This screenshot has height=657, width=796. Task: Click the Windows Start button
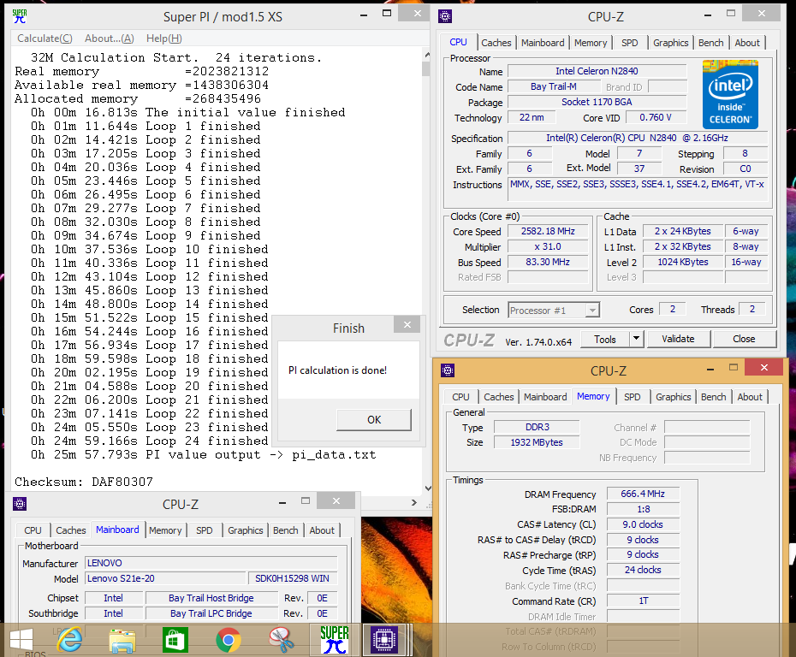(x=21, y=640)
